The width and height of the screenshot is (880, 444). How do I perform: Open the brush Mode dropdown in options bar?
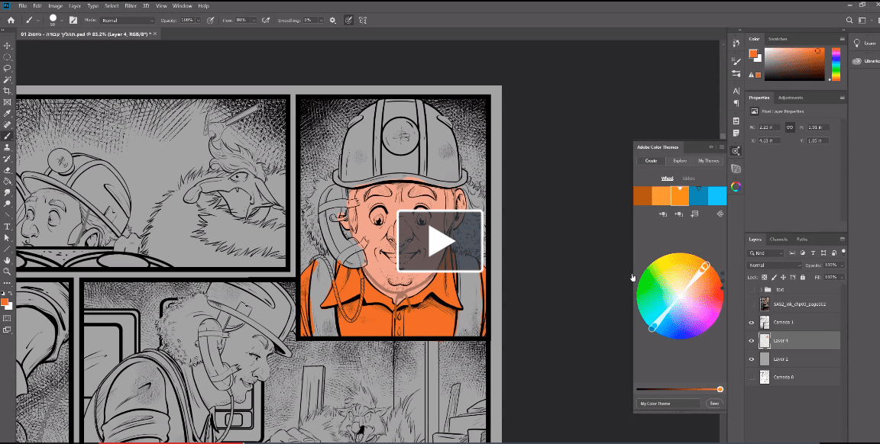pyautogui.click(x=128, y=20)
